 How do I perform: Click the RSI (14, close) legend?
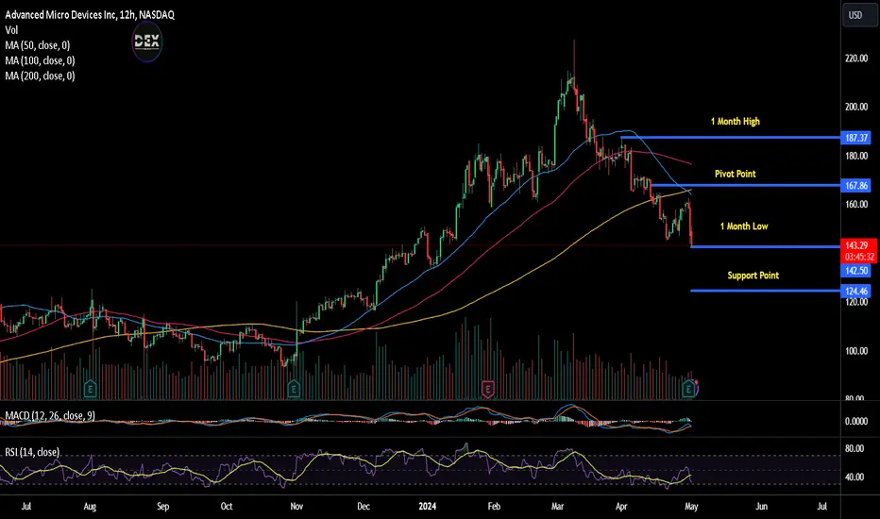click(x=32, y=452)
